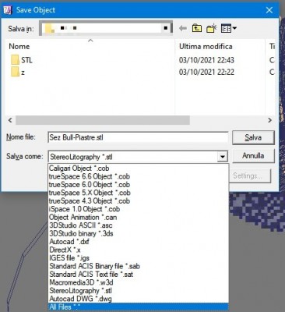Image resolution: width=285 pixels, height=312 pixels.
Task: Select trueSpace 5.X Object *.cob
Action: 139,193
